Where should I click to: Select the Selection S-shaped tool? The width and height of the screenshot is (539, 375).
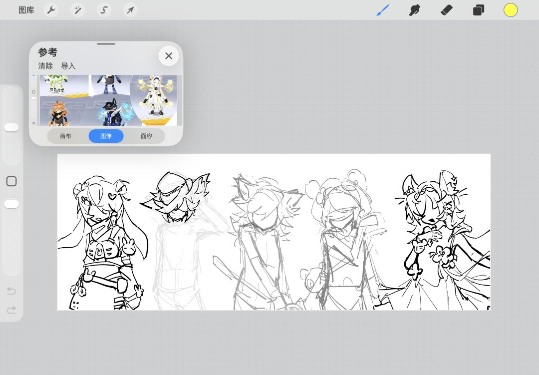pyautogui.click(x=104, y=10)
